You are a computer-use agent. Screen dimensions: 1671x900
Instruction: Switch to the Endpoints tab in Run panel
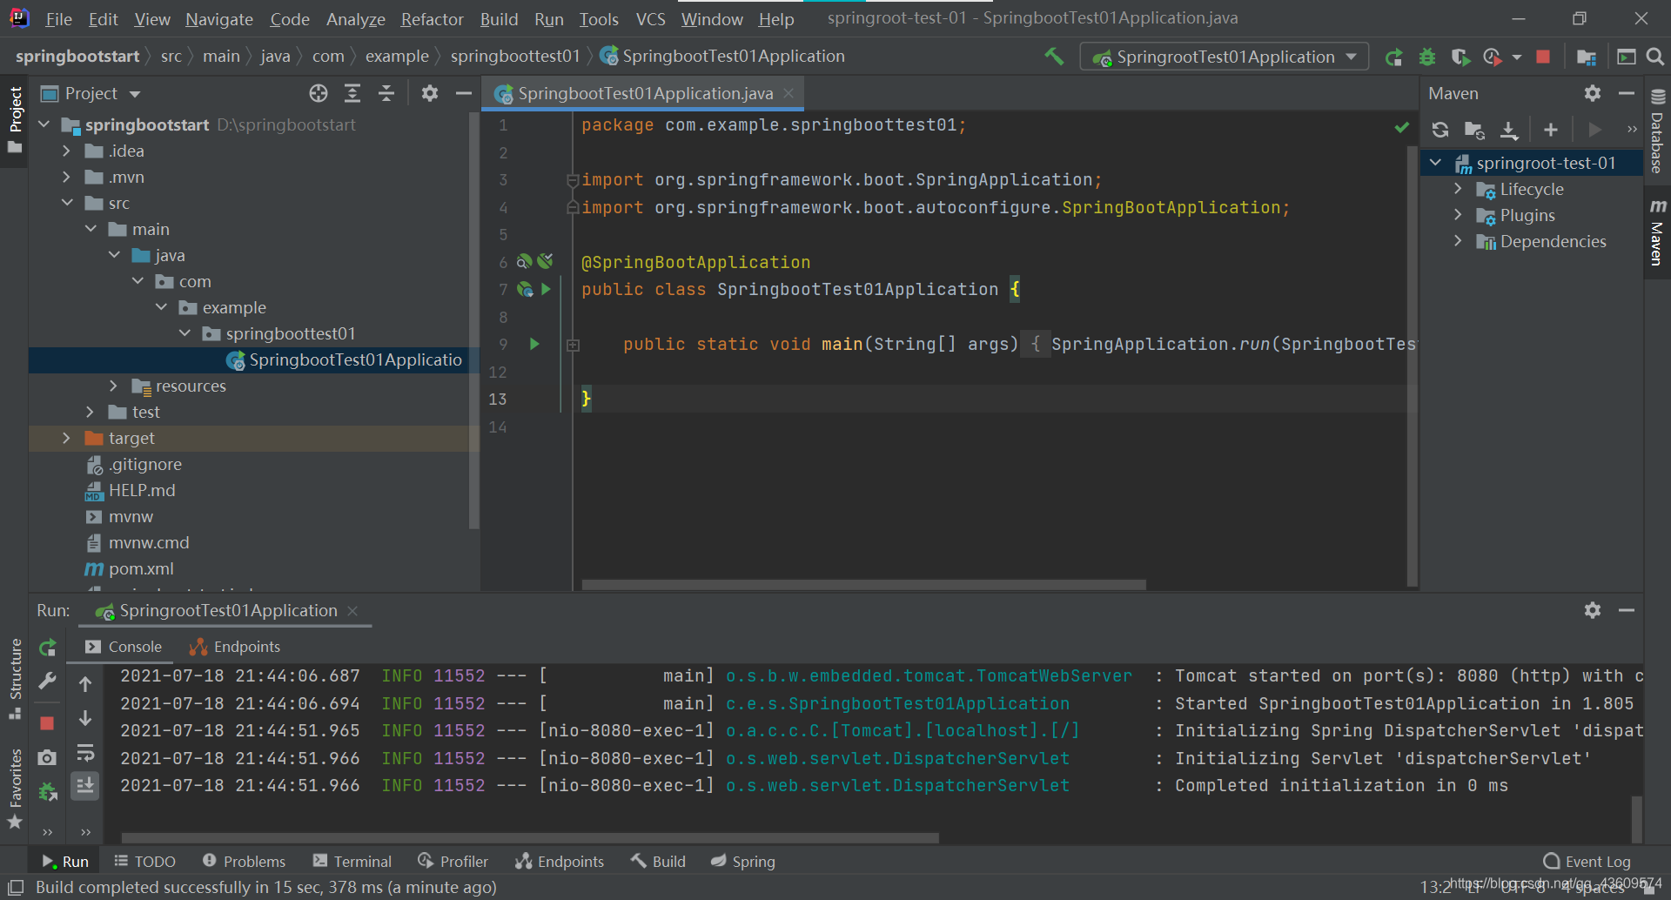point(235,647)
